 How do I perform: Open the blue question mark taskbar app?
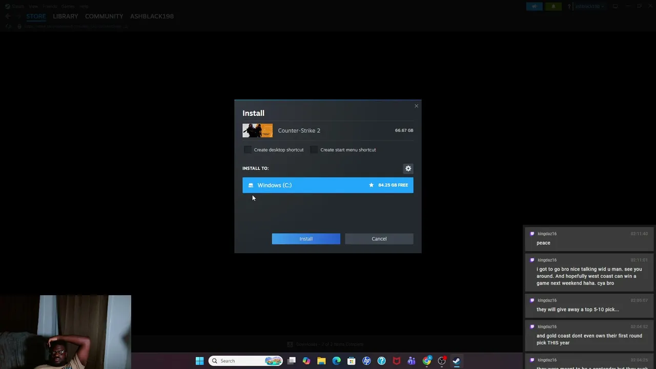coord(381,361)
